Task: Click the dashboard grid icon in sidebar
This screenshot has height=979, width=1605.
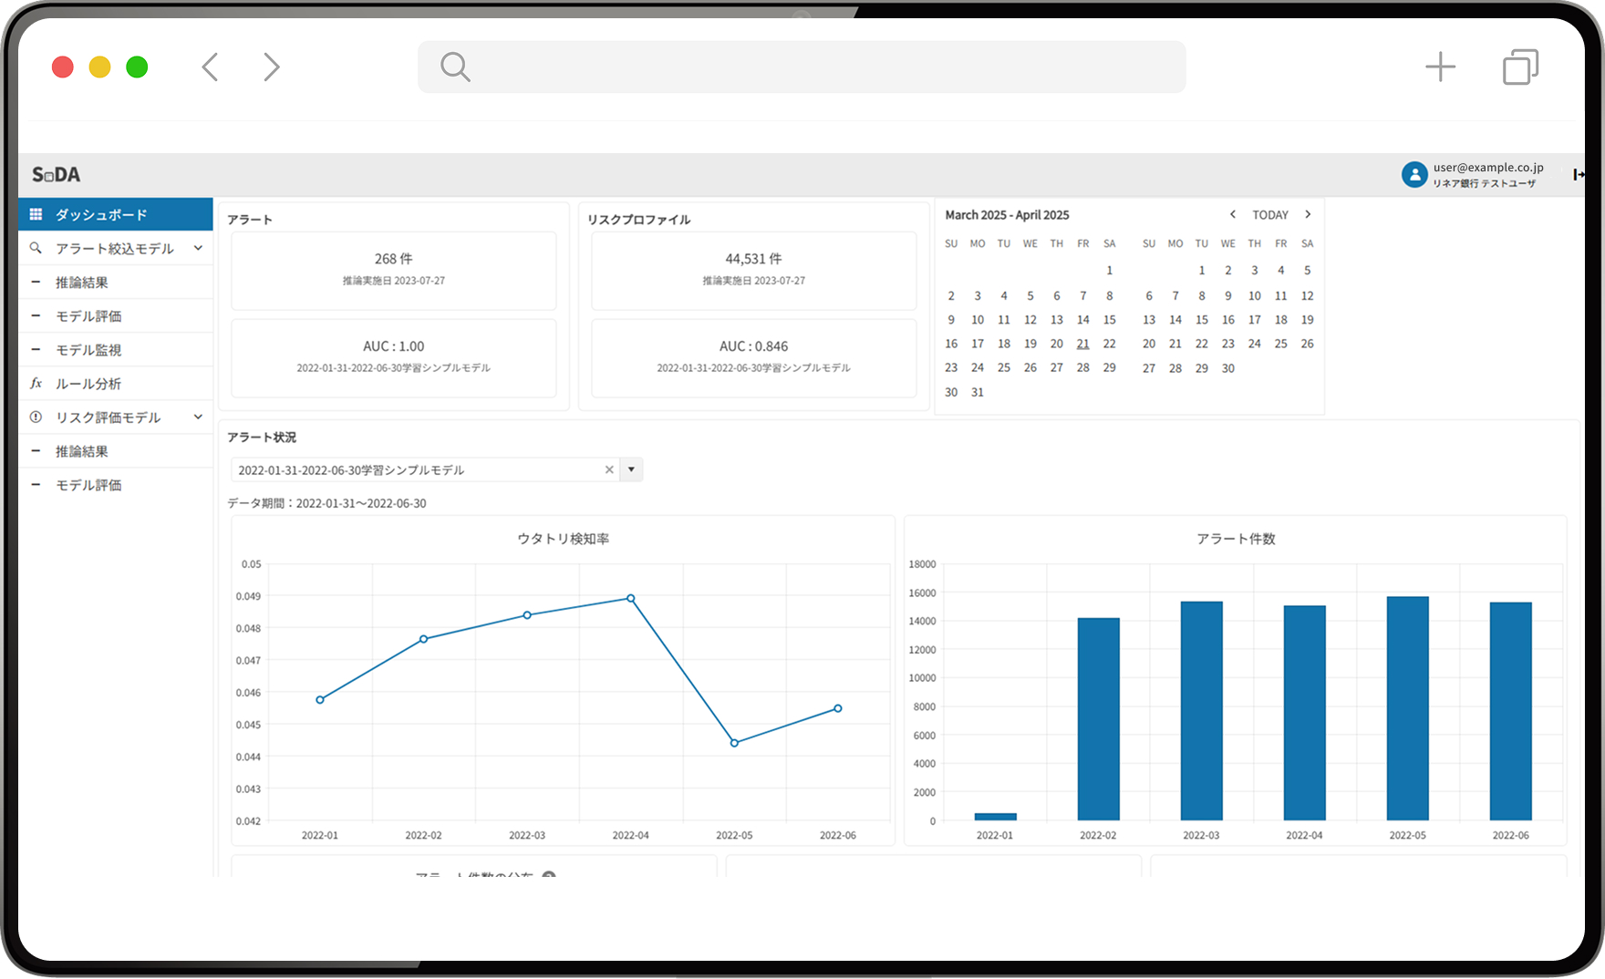Action: click(36, 214)
